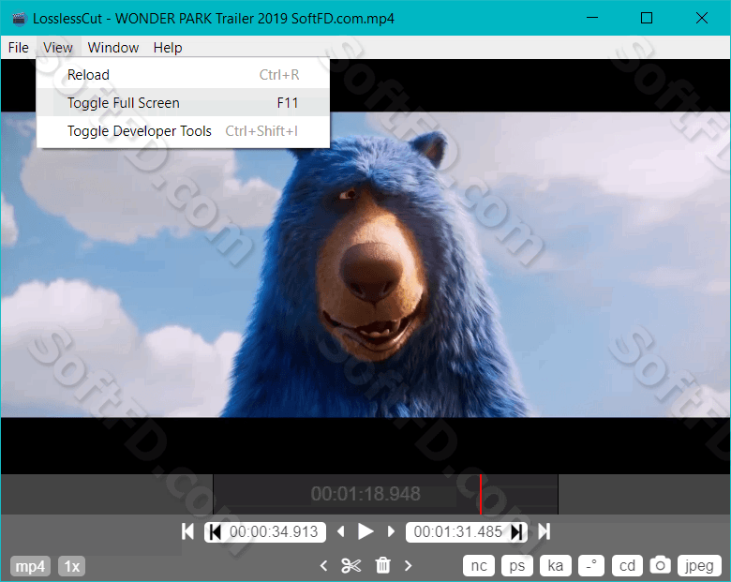The height and width of the screenshot is (582, 731).
Task: Jump to end of video icon
Action: point(545,531)
